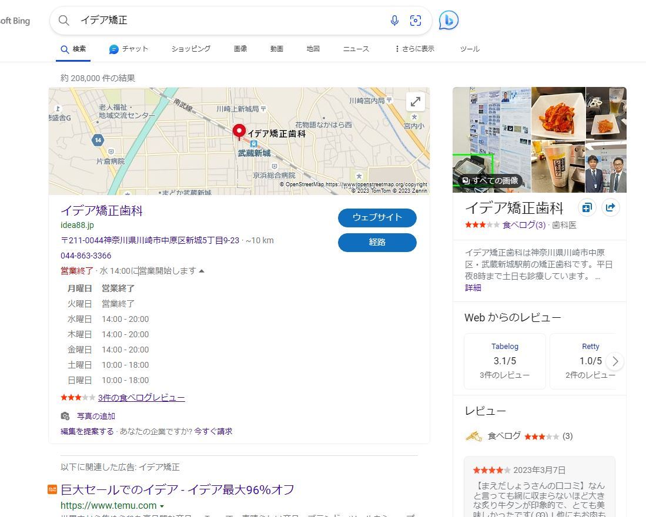Switch to the ショッピング tab
Viewport: 646px width, 517px height.
pyautogui.click(x=191, y=49)
